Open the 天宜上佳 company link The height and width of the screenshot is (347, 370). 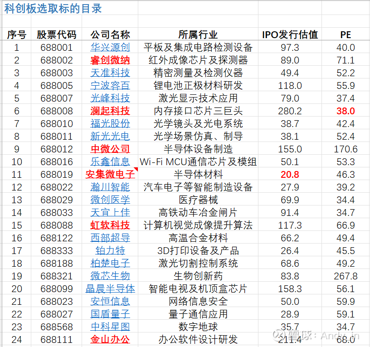click(x=110, y=212)
